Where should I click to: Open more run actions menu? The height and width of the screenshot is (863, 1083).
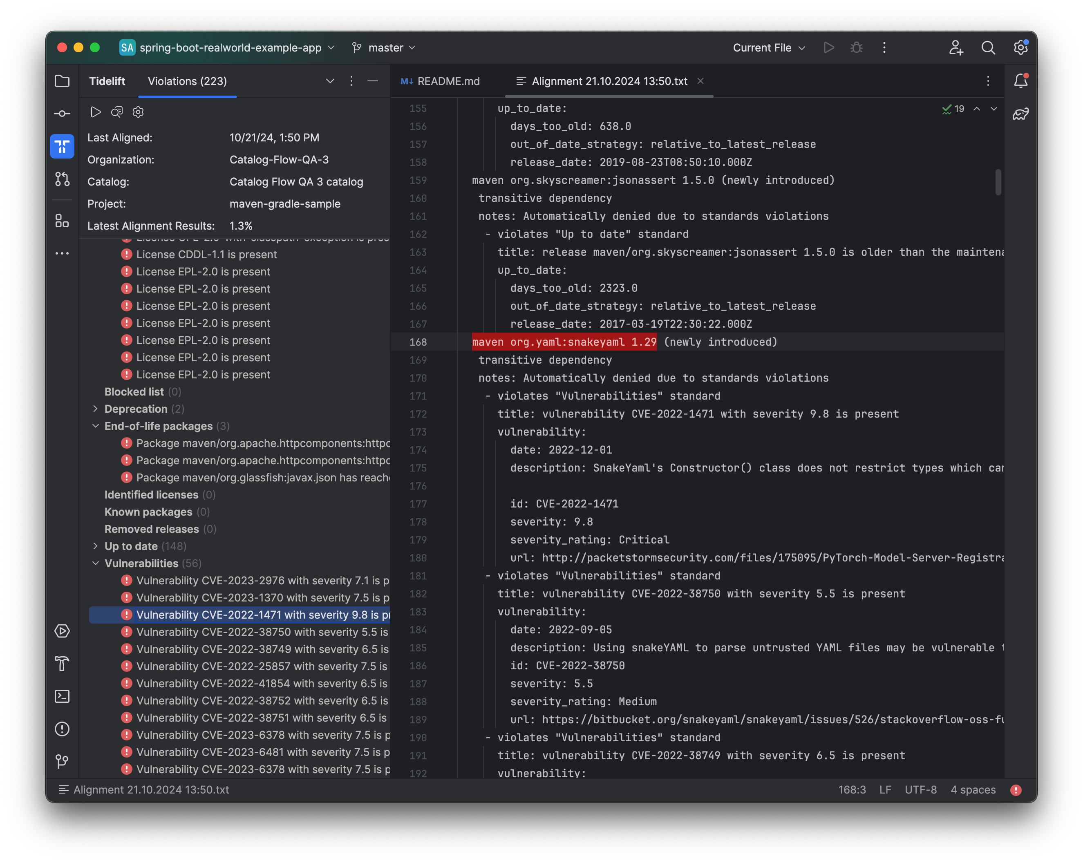[884, 48]
